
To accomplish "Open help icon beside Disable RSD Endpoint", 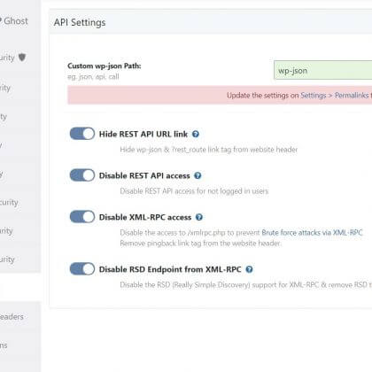I will [x=249, y=269].
